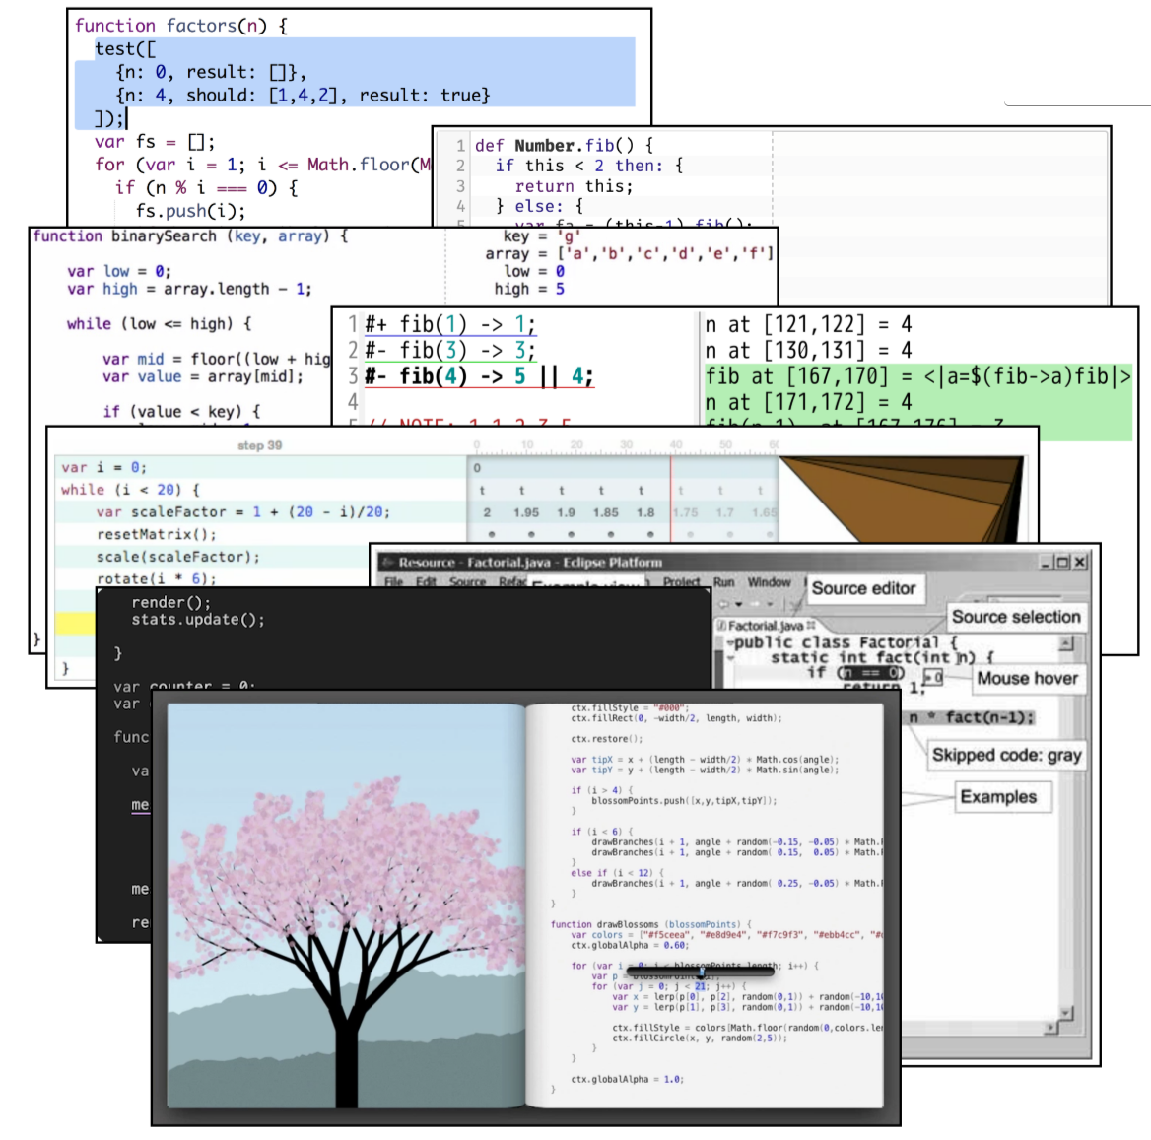This screenshot has height=1140, width=1151.
Task: Maximize the Eclipse Platform window
Action: [1062, 562]
